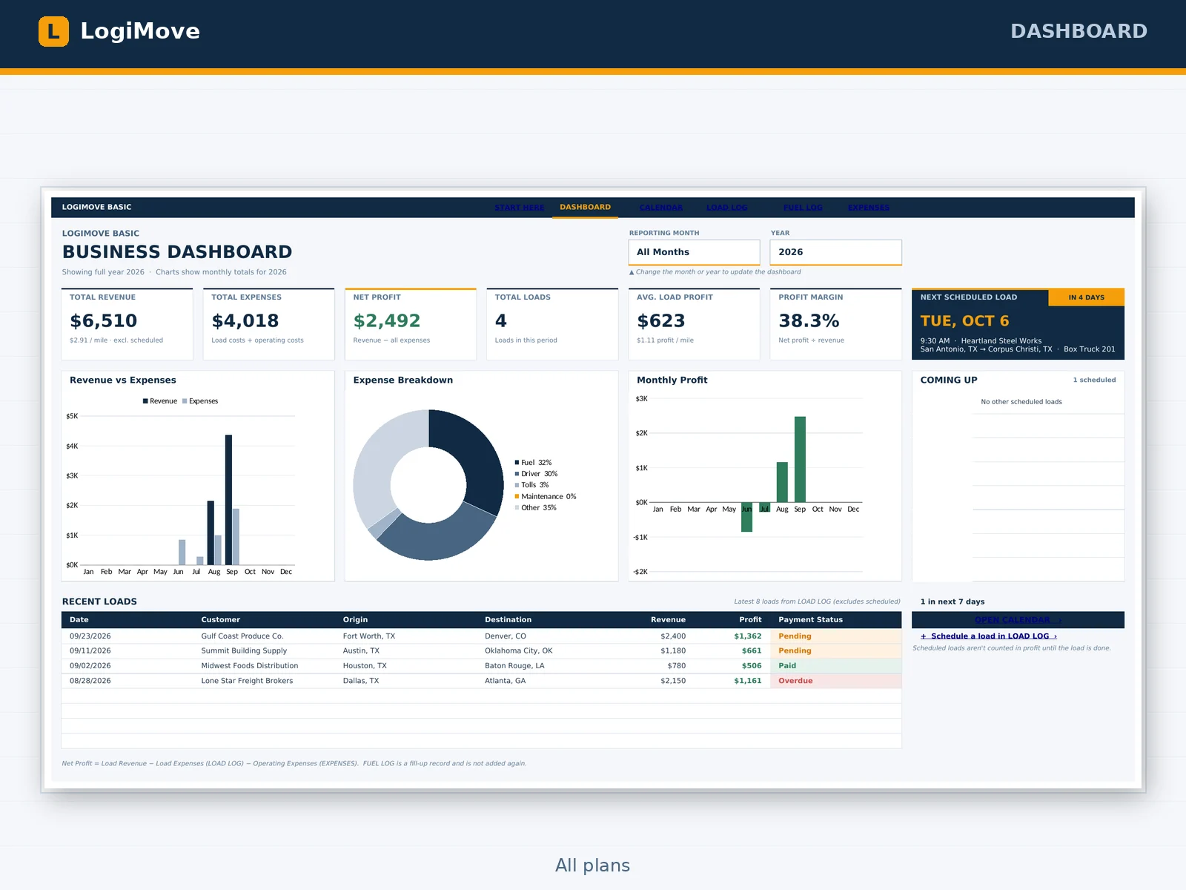Viewport: 1186px width, 890px height.
Task: Click the IN 4 DAYS badge
Action: point(1086,297)
